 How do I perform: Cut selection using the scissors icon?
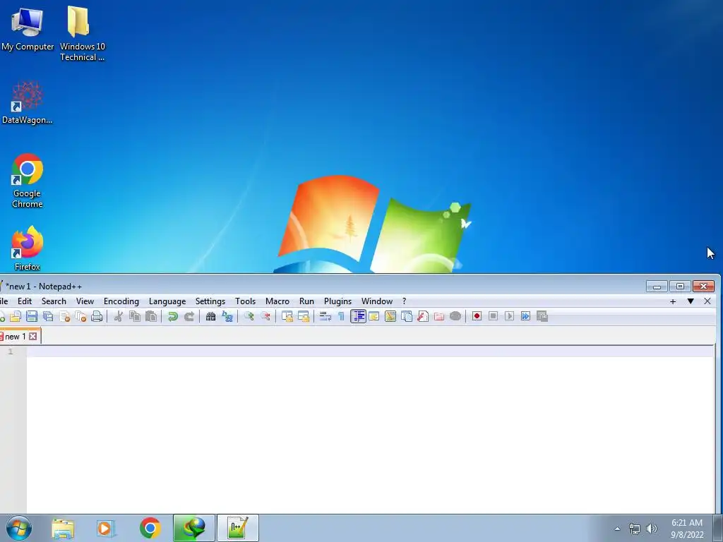click(119, 316)
